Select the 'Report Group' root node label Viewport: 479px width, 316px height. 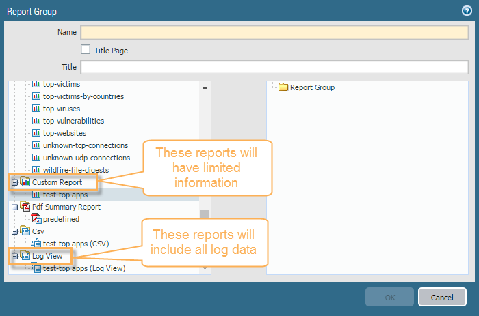pos(312,87)
